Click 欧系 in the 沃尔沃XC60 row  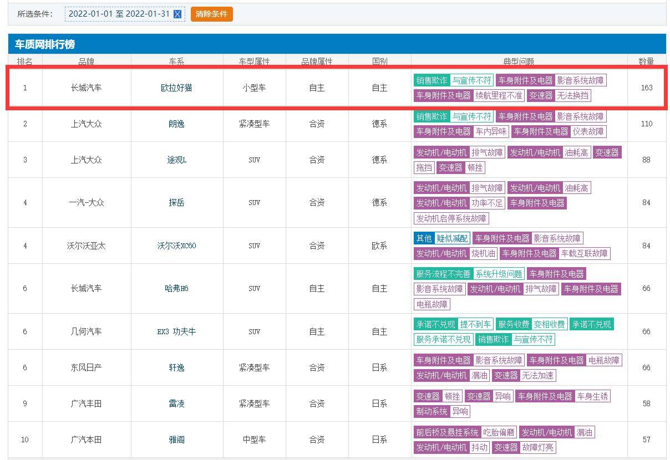click(x=379, y=246)
